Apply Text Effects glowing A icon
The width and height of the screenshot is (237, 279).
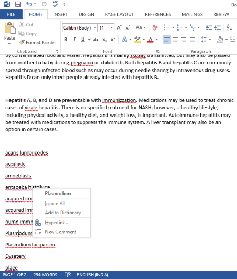[125, 40]
